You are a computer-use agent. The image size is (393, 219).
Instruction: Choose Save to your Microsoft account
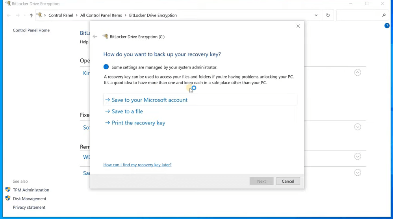(200, 100)
